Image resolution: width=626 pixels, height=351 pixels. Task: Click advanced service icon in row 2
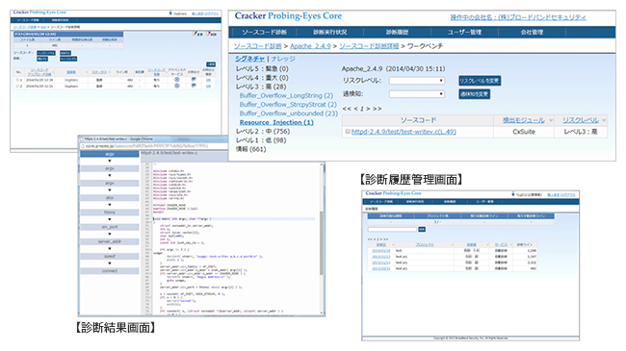pyautogui.click(x=177, y=86)
